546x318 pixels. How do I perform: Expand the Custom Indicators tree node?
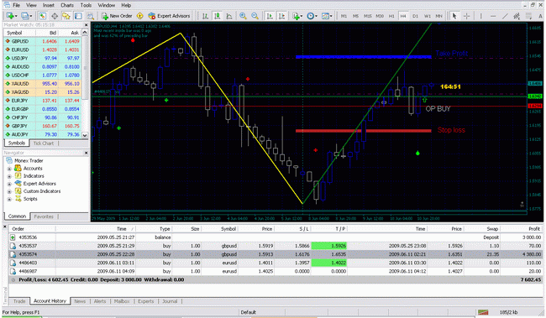[x=9, y=191]
